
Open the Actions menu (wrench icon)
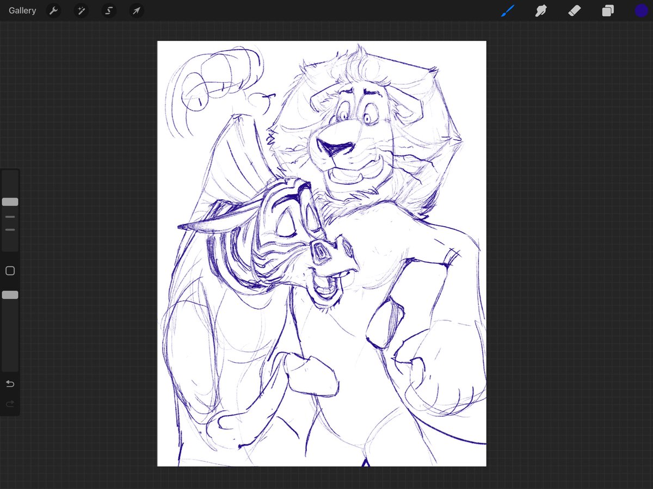tap(53, 10)
